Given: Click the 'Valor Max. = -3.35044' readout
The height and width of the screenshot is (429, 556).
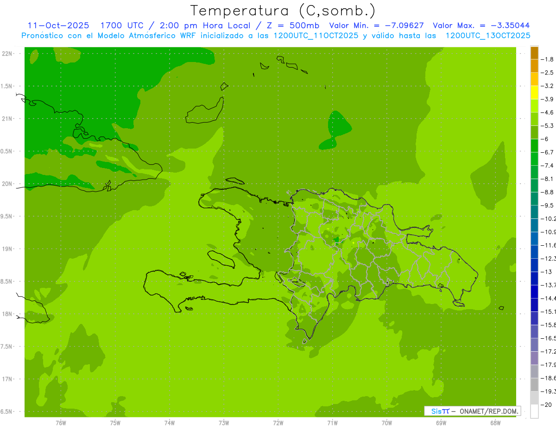Looking at the screenshot, I should [x=481, y=26].
